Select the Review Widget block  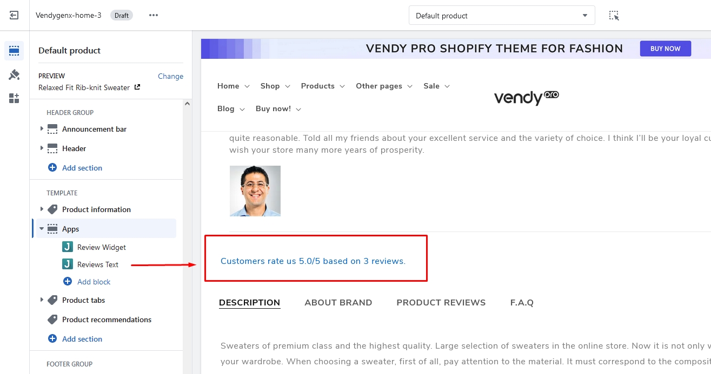coord(101,247)
